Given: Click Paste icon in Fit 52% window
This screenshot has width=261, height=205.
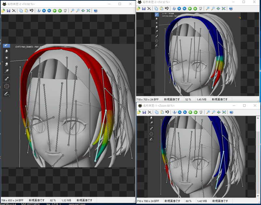Looking at the screenshot, I should point(161,9).
